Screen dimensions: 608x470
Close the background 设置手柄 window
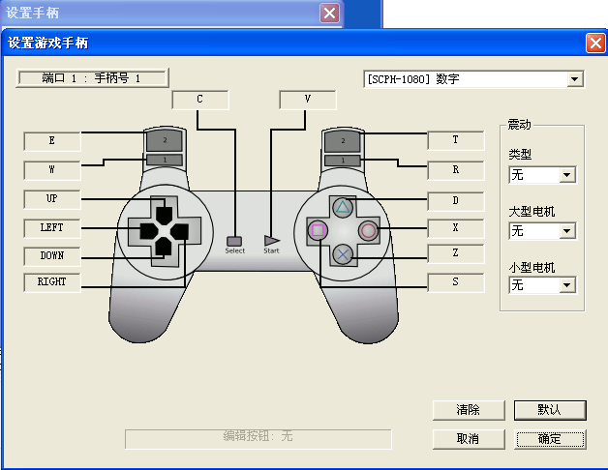click(329, 14)
